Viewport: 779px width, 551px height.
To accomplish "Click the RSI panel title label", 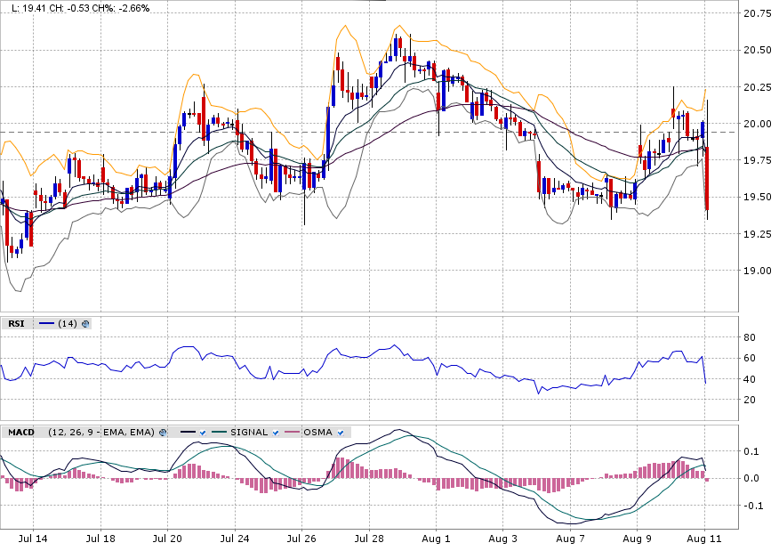I will click(16, 324).
